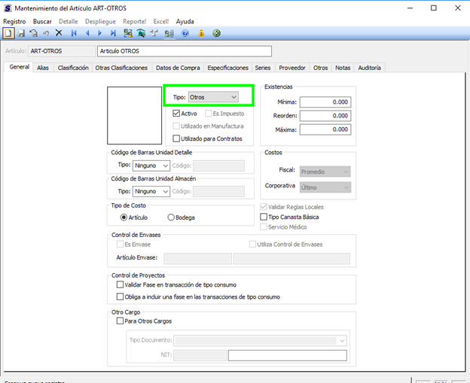Minimize the Mantenimiento del Artículo window
The width and height of the screenshot is (470, 383).
click(x=410, y=8)
